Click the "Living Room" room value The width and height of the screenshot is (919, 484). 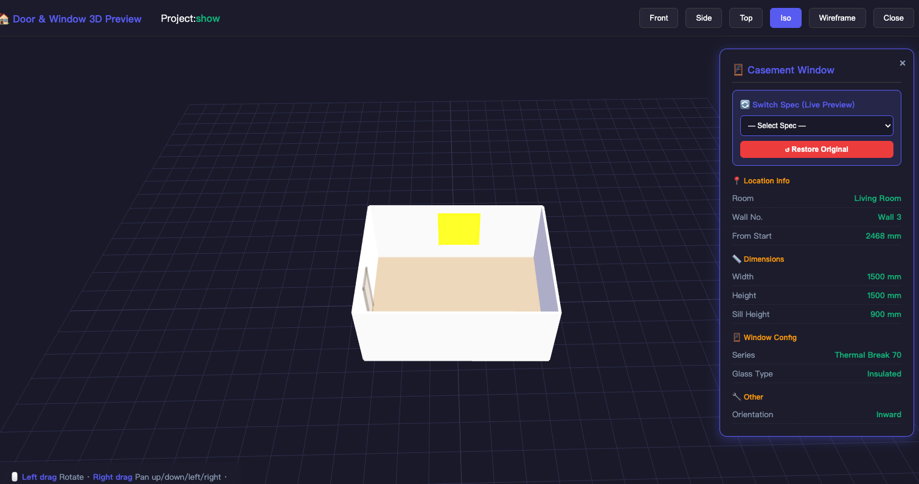878,199
